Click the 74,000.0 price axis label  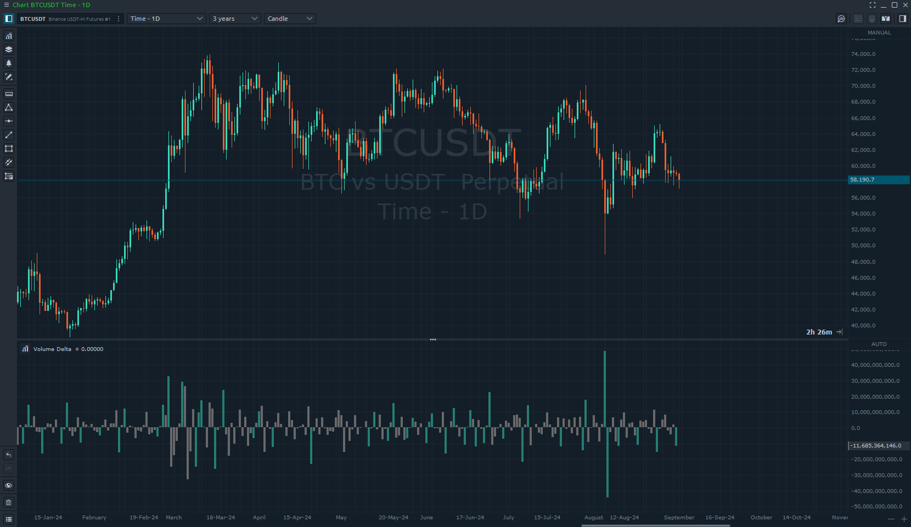coord(863,54)
